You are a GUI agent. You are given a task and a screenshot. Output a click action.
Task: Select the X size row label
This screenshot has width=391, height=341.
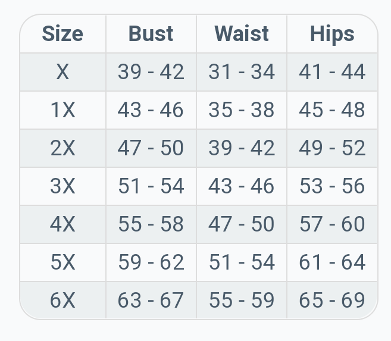[x=62, y=72]
